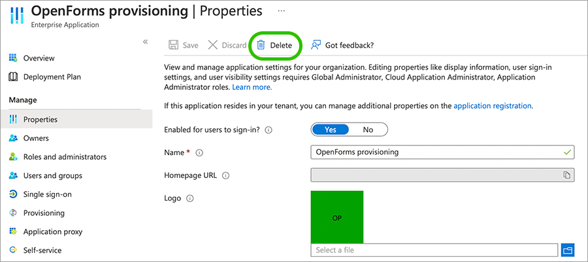The width and height of the screenshot is (588, 262).
Task: Copy the Homepage URL field value
Action: 567,175
